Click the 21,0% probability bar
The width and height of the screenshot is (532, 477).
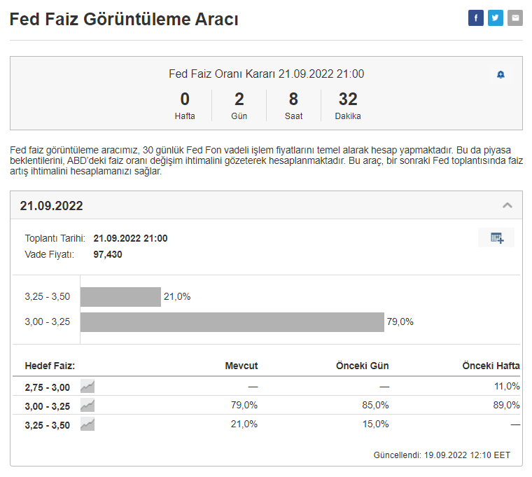[120, 297]
